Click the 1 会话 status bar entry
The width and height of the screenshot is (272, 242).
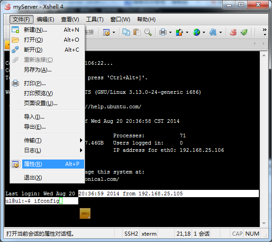(201, 234)
